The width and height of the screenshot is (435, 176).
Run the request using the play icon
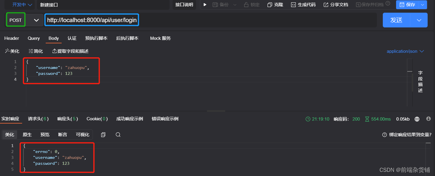[x=205, y=5]
